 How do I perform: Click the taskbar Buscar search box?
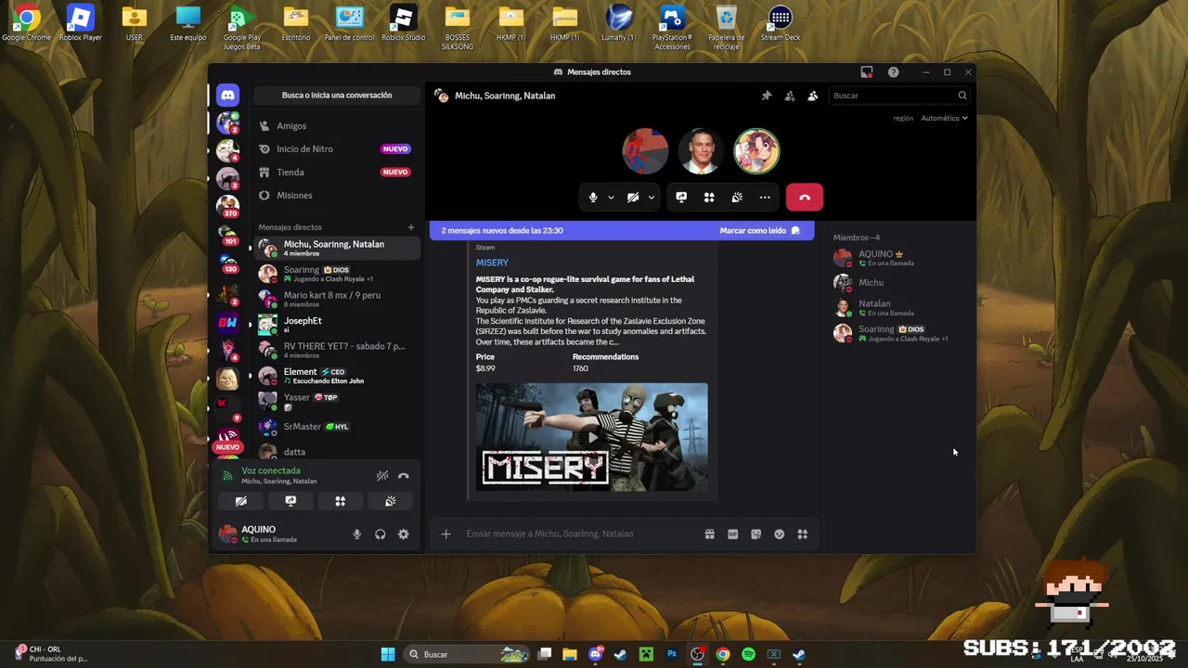pyautogui.click(x=468, y=654)
